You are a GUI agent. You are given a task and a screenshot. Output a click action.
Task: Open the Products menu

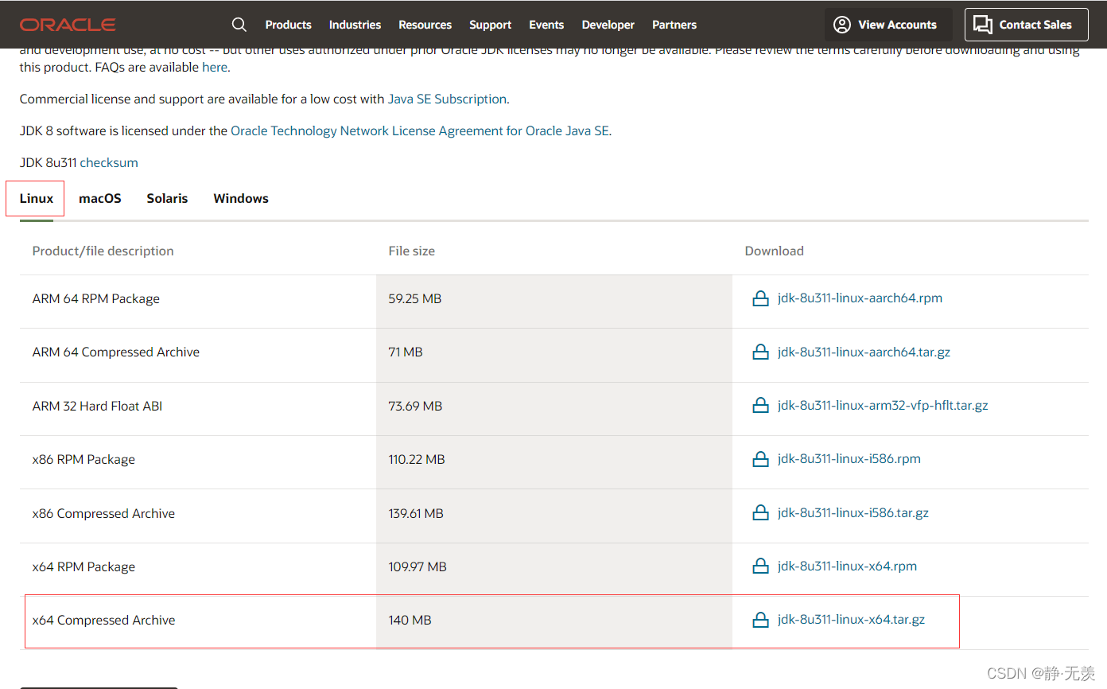pos(288,25)
